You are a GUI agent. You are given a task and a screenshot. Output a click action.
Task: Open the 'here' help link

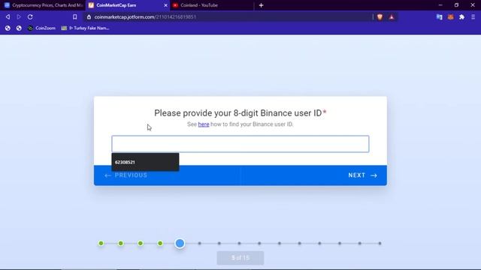pyautogui.click(x=204, y=124)
